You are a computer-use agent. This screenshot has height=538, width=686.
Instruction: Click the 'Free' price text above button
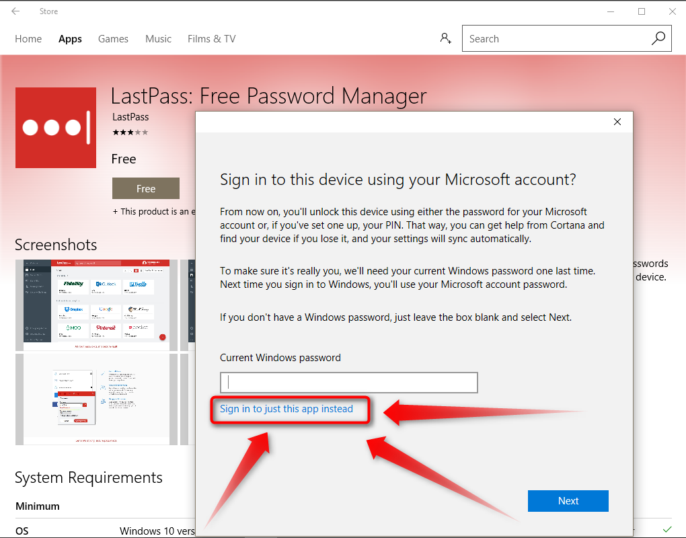[x=124, y=159]
